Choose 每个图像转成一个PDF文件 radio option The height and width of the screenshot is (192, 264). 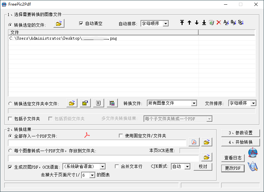[x=10, y=151]
